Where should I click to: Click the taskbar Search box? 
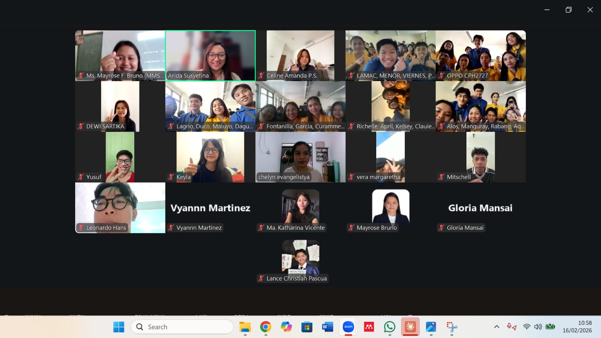click(182, 327)
